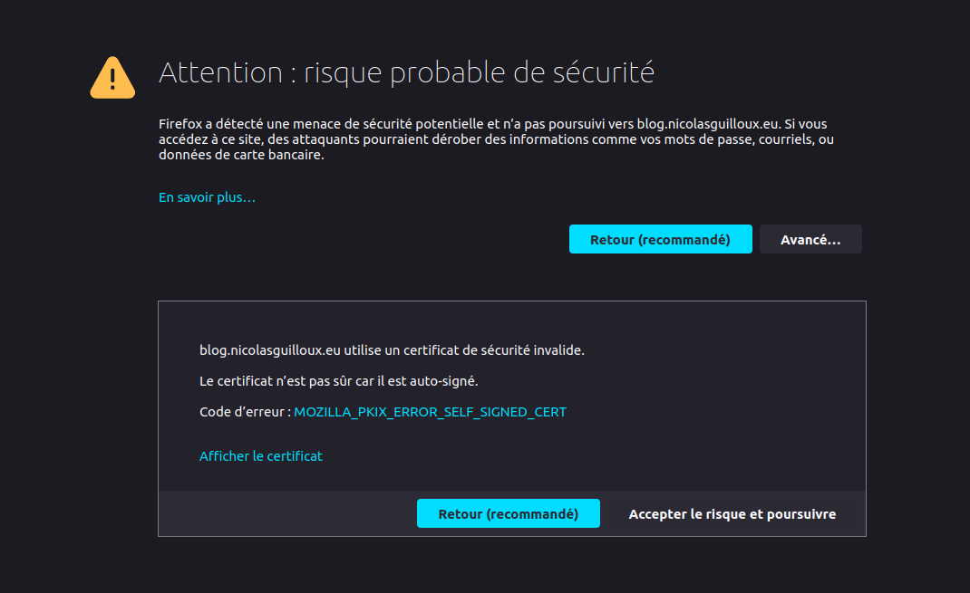
Task: Click the empty left area of the panel's button bar
Action: (281, 514)
